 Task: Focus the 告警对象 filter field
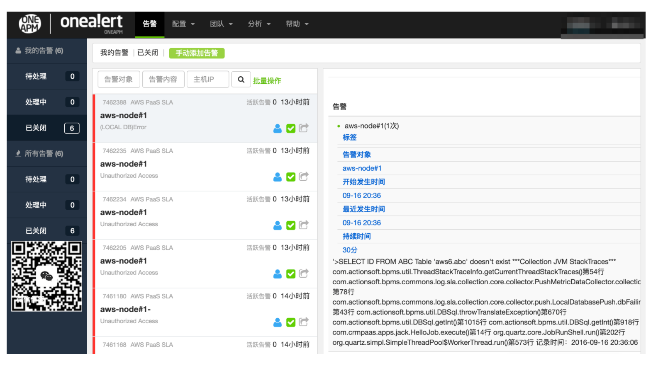click(x=119, y=79)
